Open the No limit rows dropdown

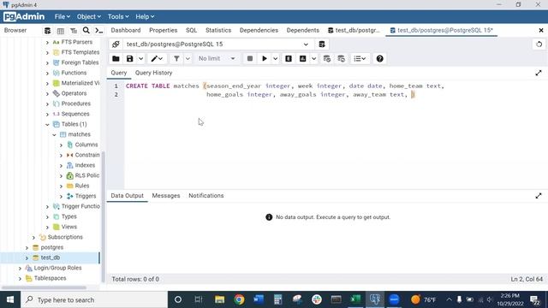click(x=217, y=59)
